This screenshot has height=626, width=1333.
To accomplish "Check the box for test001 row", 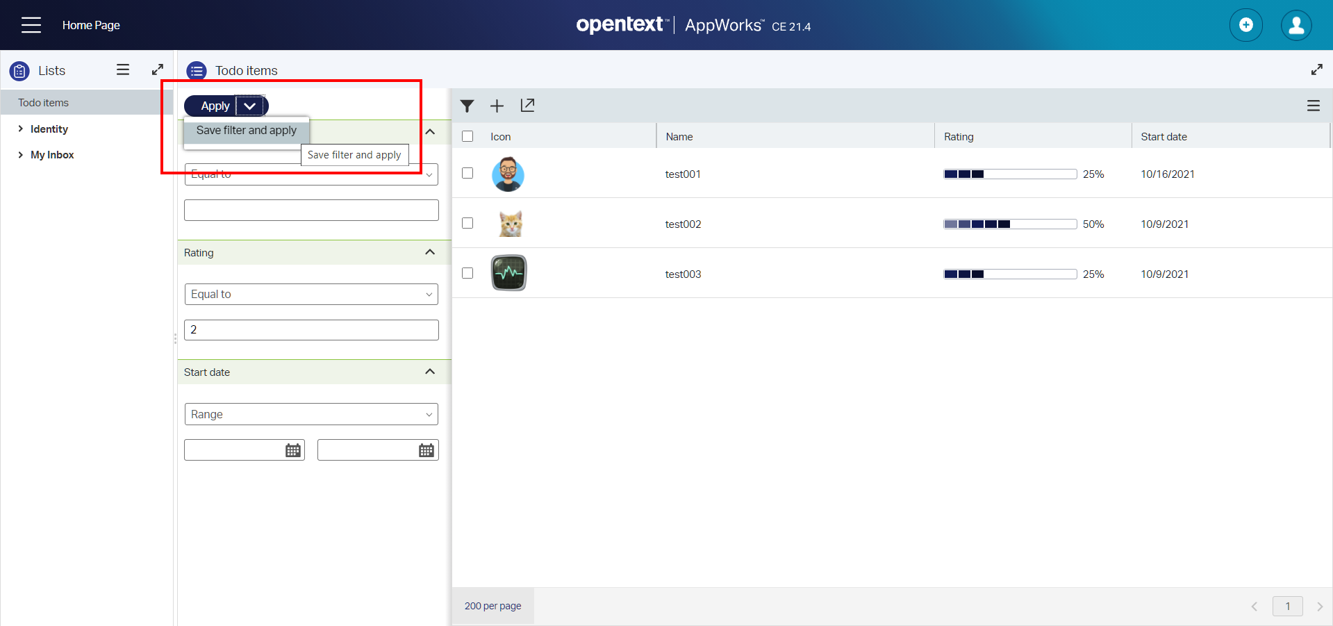I will point(467,173).
